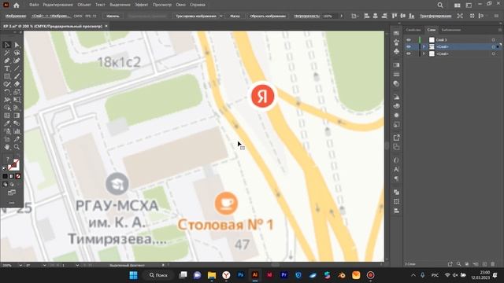Viewport: 504px width, 283px height.
Task: Click target circle of Слой 3 layer
Action: pyautogui.click(x=494, y=40)
